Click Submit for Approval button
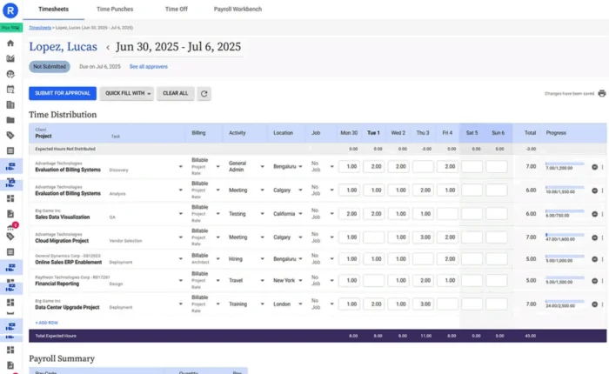Screen dimensions: 609x374 [x=63, y=94]
